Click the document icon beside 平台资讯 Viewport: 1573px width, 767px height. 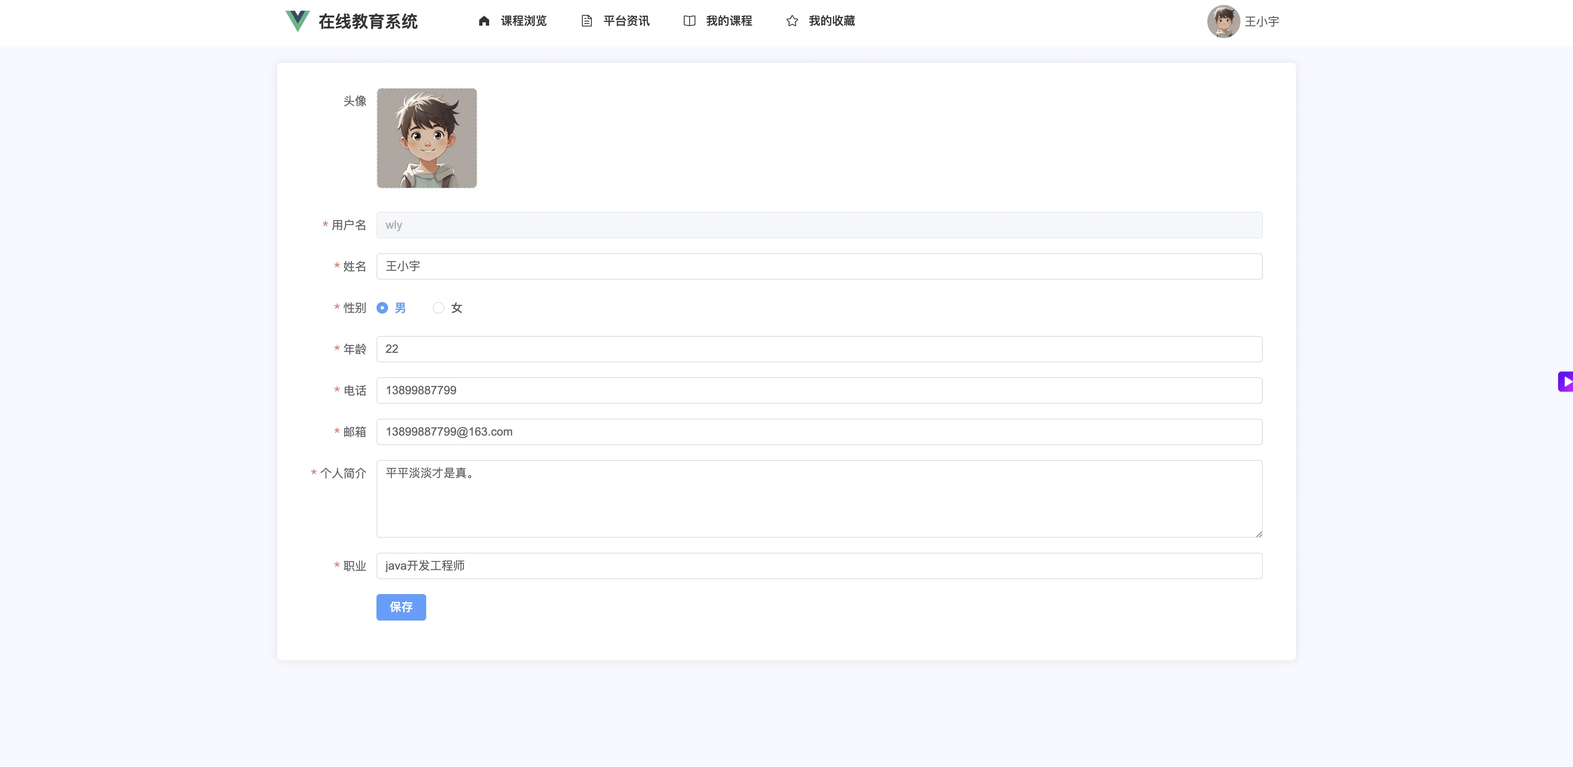[x=586, y=22]
